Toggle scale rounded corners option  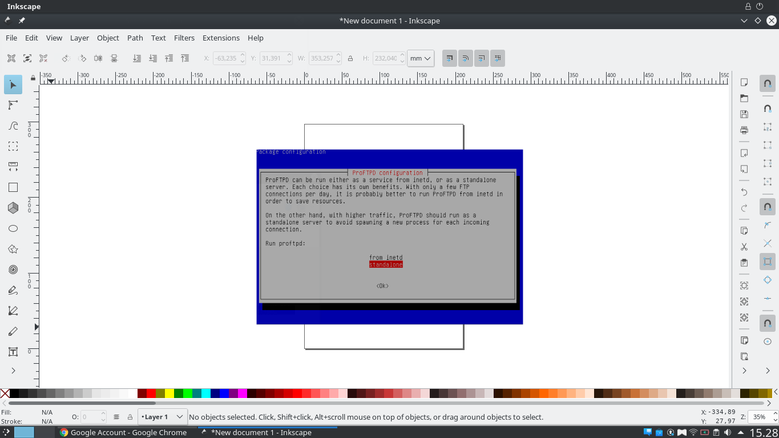[x=466, y=58]
